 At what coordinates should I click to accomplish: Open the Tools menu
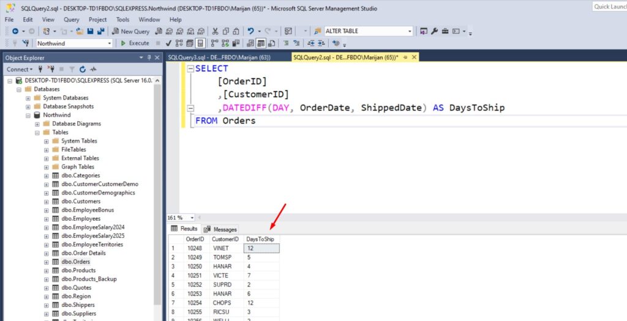click(122, 19)
